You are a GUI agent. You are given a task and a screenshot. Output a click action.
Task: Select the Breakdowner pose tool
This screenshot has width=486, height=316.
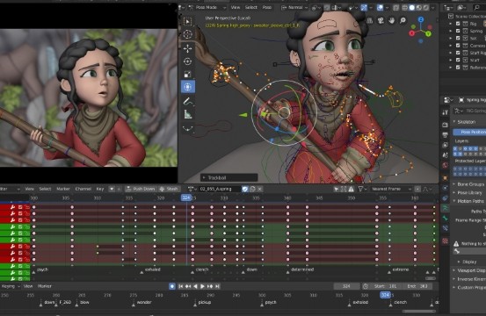tap(188, 128)
